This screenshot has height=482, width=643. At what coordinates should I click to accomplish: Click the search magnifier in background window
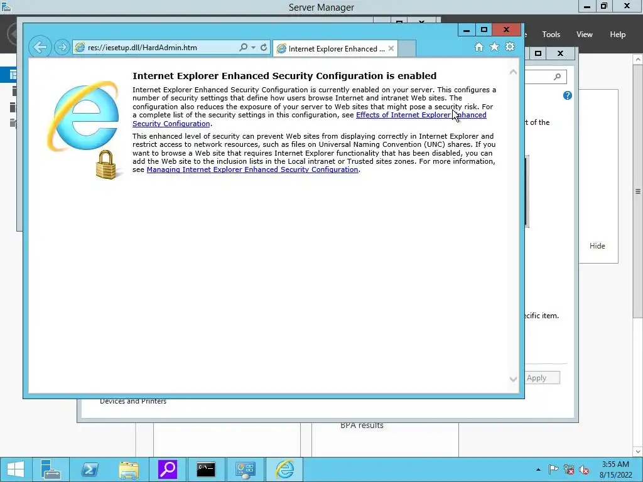tap(558, 77)
